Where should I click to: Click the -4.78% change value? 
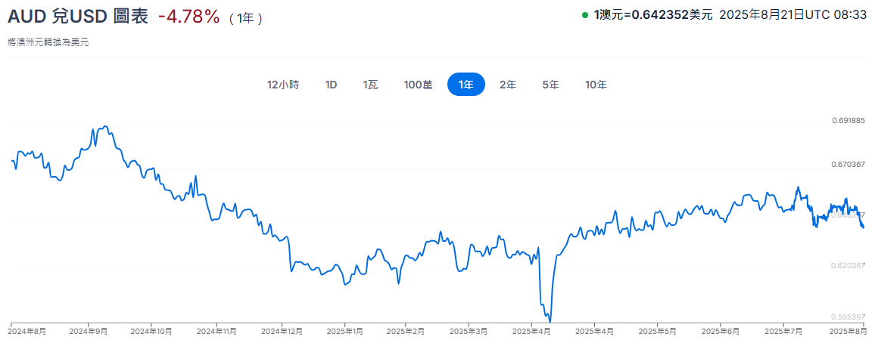tap(189, 17)
